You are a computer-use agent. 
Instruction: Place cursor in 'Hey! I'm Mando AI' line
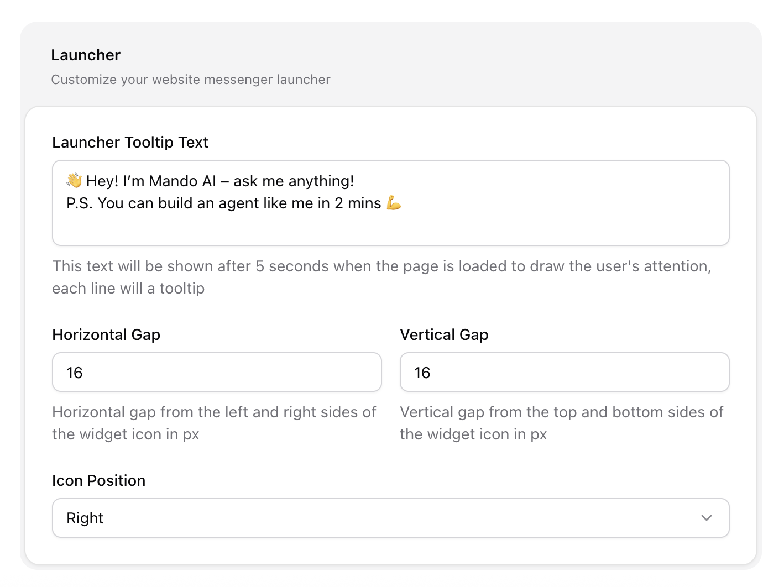click(221, 181)
